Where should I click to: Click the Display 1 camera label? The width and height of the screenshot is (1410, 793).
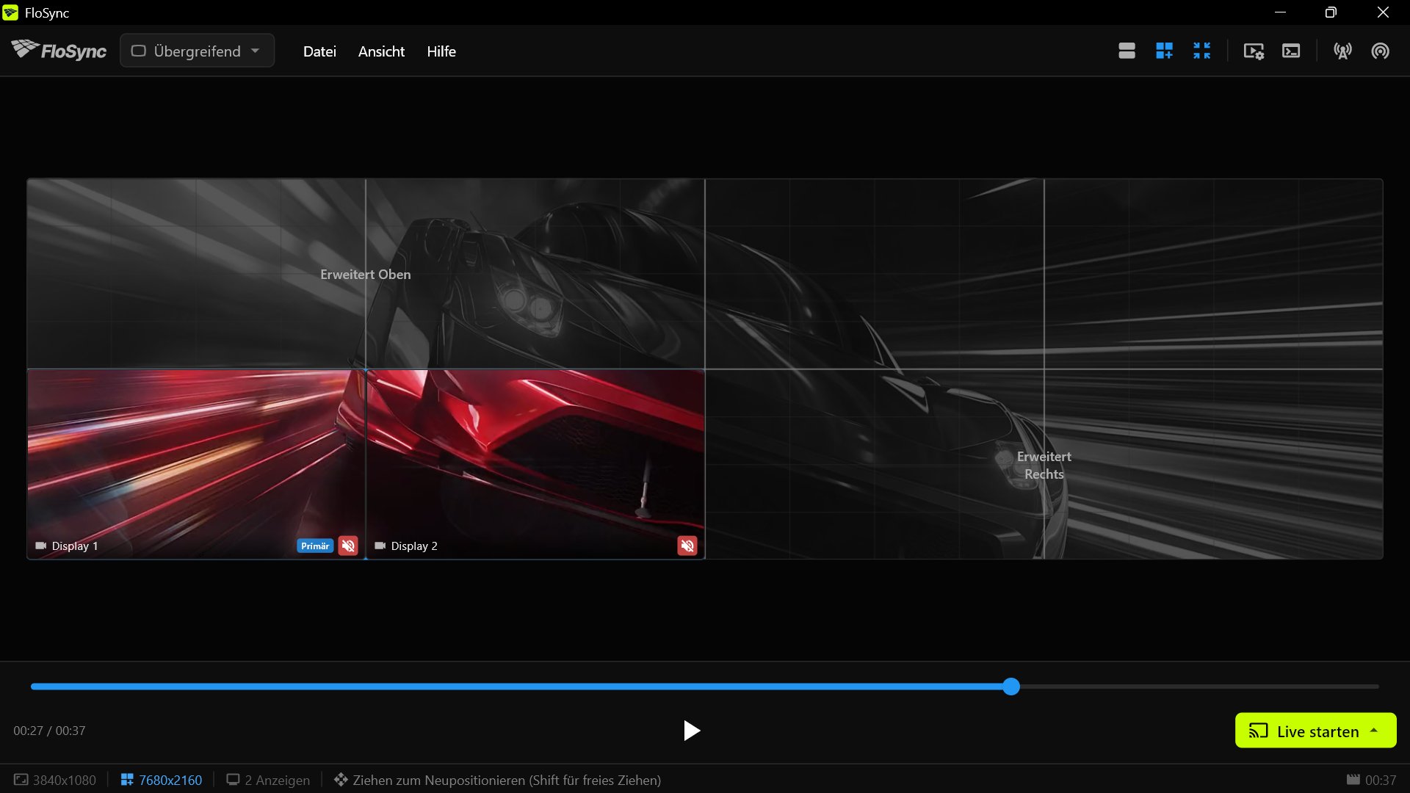[67, 546]
